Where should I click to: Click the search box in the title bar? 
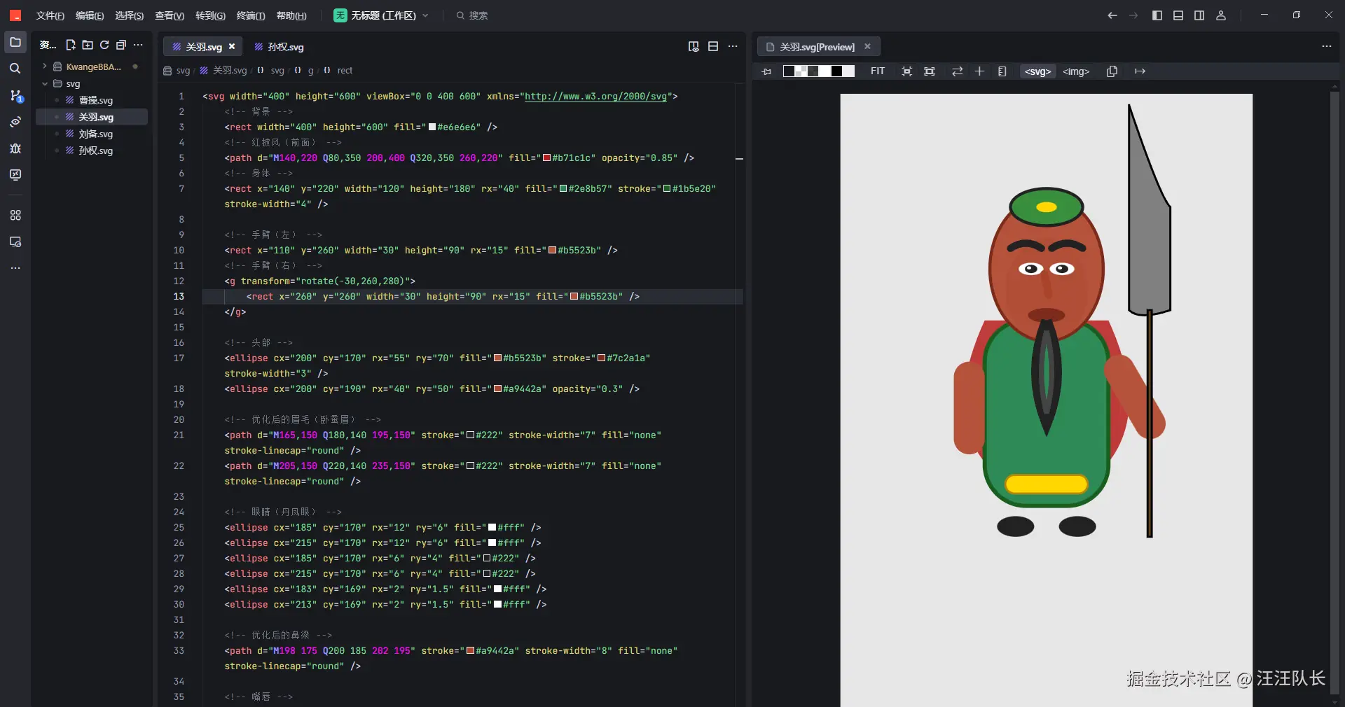(471, 15)
